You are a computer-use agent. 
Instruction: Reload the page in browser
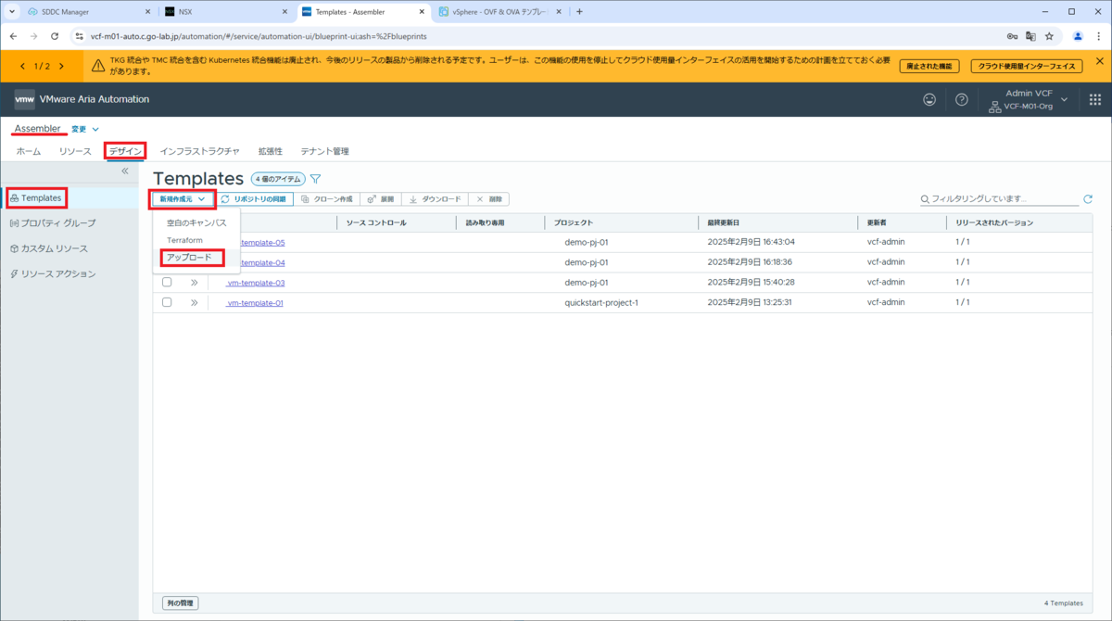[x=55, y=36]
